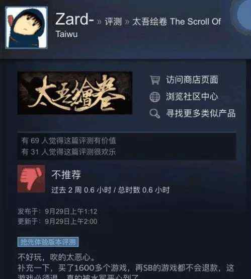Screen dimensions: 251x279
Task: Select 寻找更多类似产品 link
Action: 201,113
